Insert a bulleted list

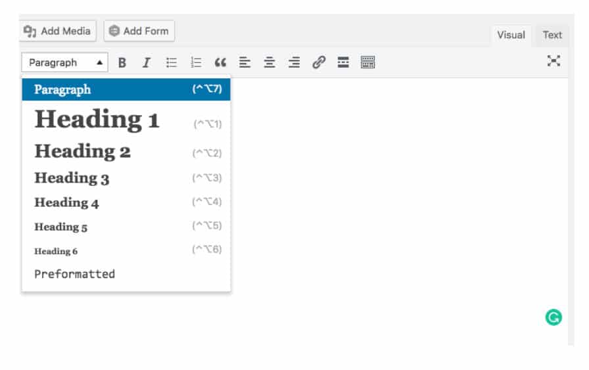coord(172,62)
